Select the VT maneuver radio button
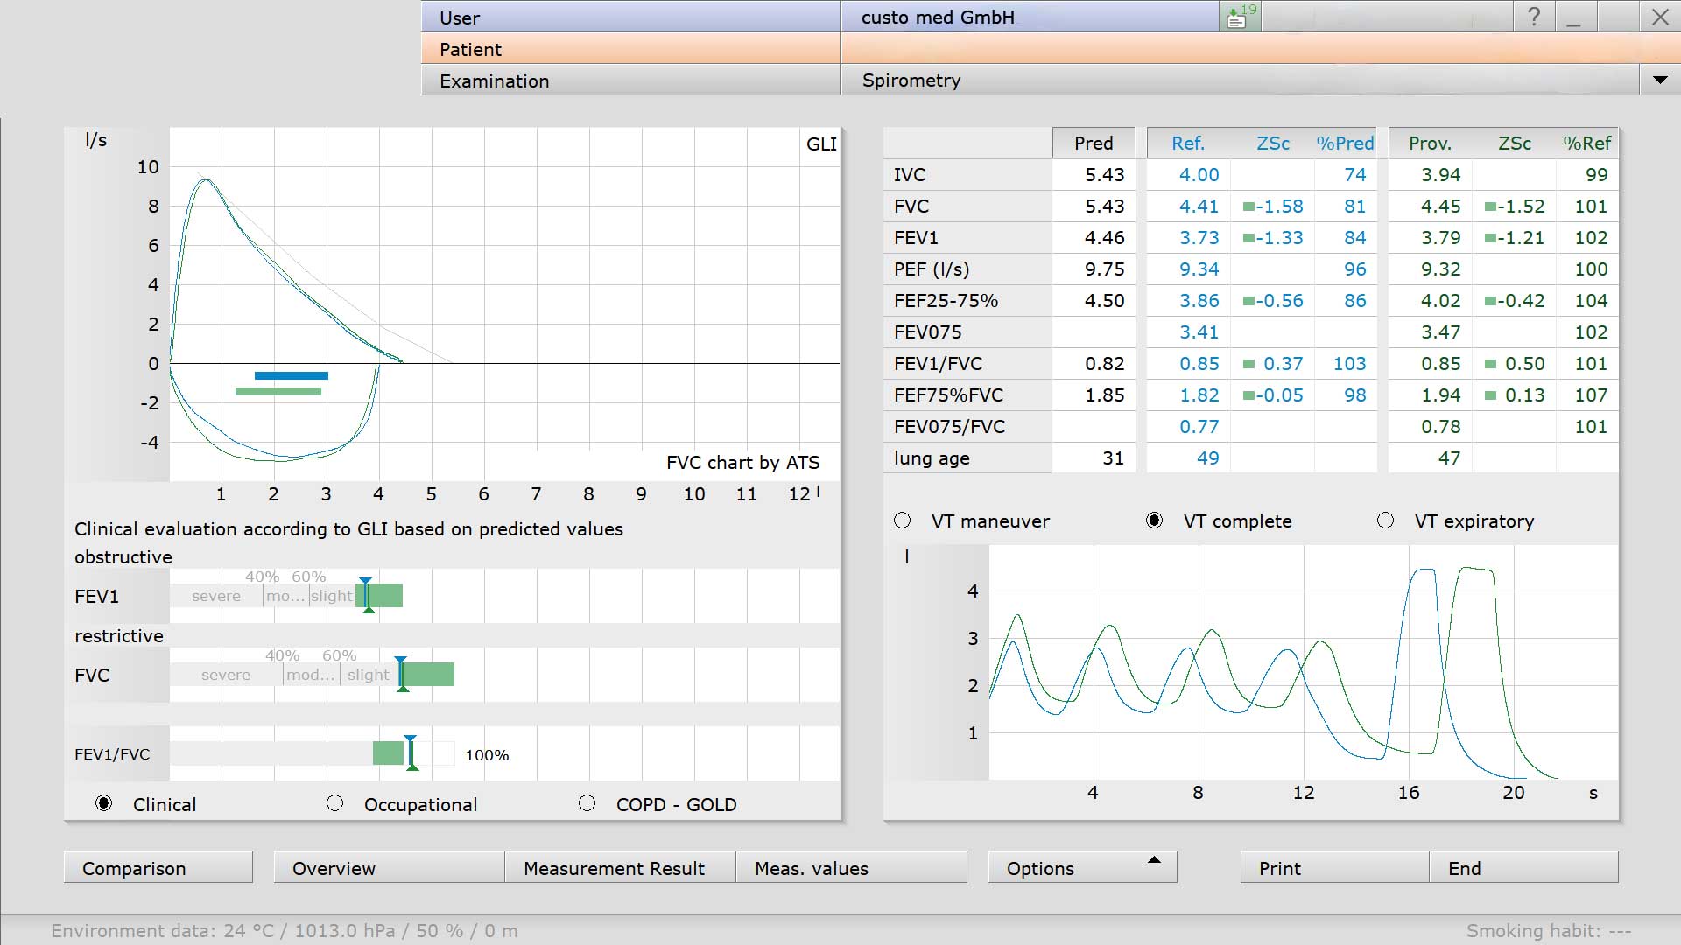 point(903,521)
